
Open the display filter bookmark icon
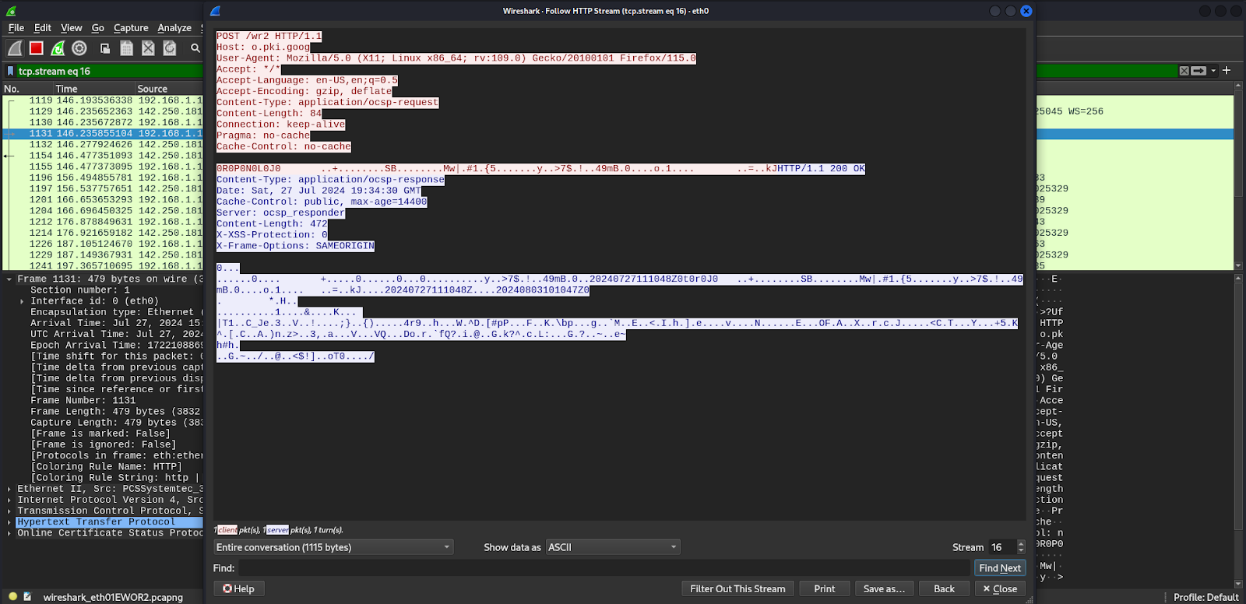[x=10, y=71]
